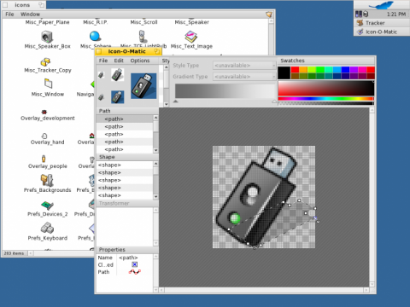
Task: Select the Misc_Window icon
Action: [x=48, y=84]
